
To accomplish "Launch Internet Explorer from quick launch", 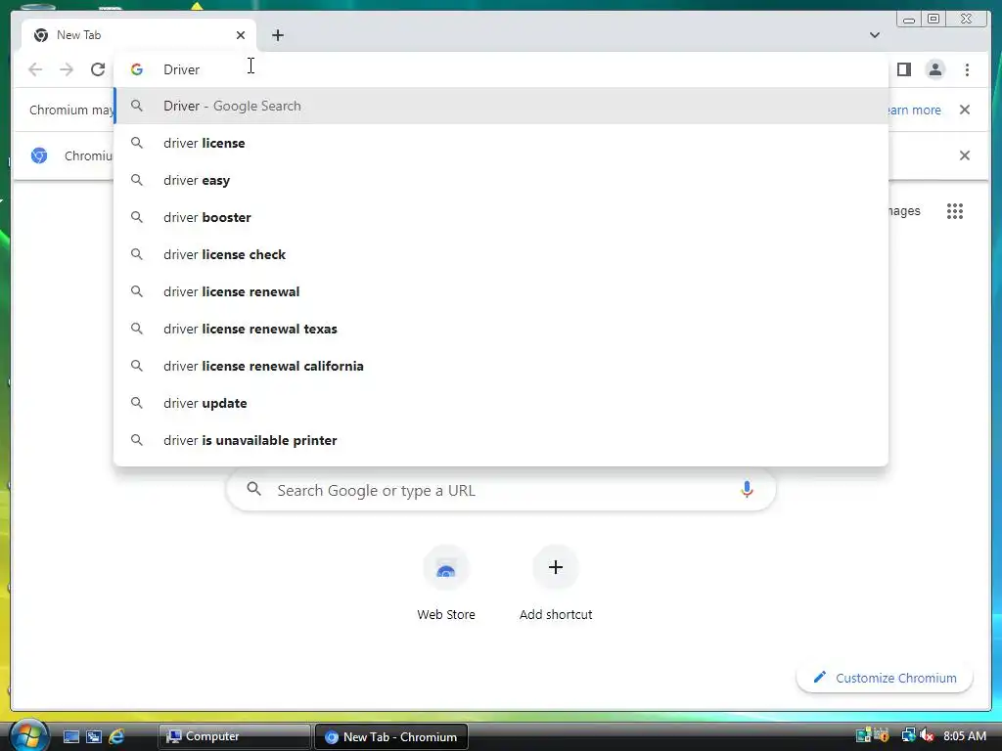I will coord(116,736).
